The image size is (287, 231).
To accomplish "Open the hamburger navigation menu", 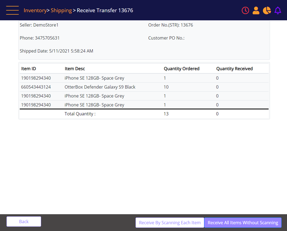I will coord(12,10).
